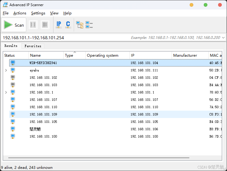
Task: Click the device icon for 楚灵魈
Action: tap(13, 129)
